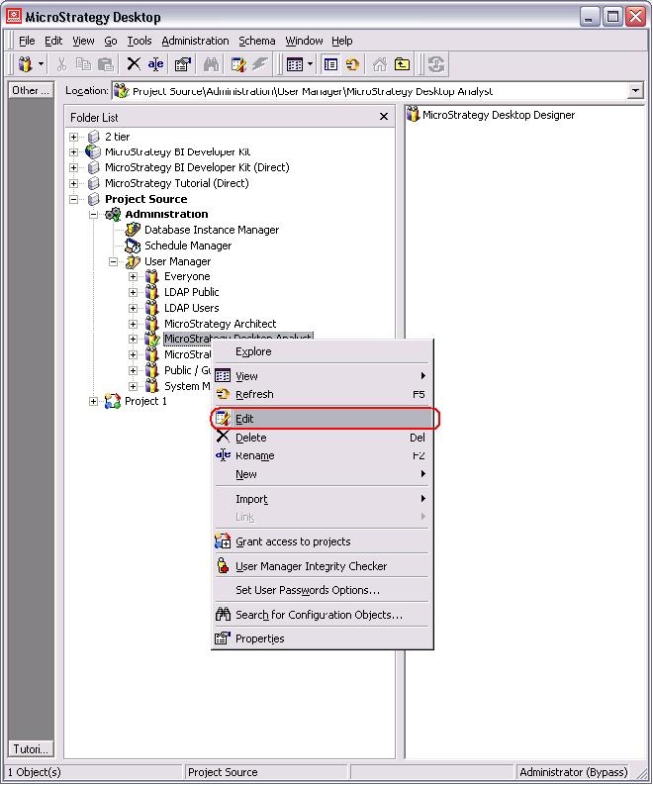Viewport: 653px width, 786px height.
Task: Toggle the folder list view toolbar button
Action: [x=330, y=64]
